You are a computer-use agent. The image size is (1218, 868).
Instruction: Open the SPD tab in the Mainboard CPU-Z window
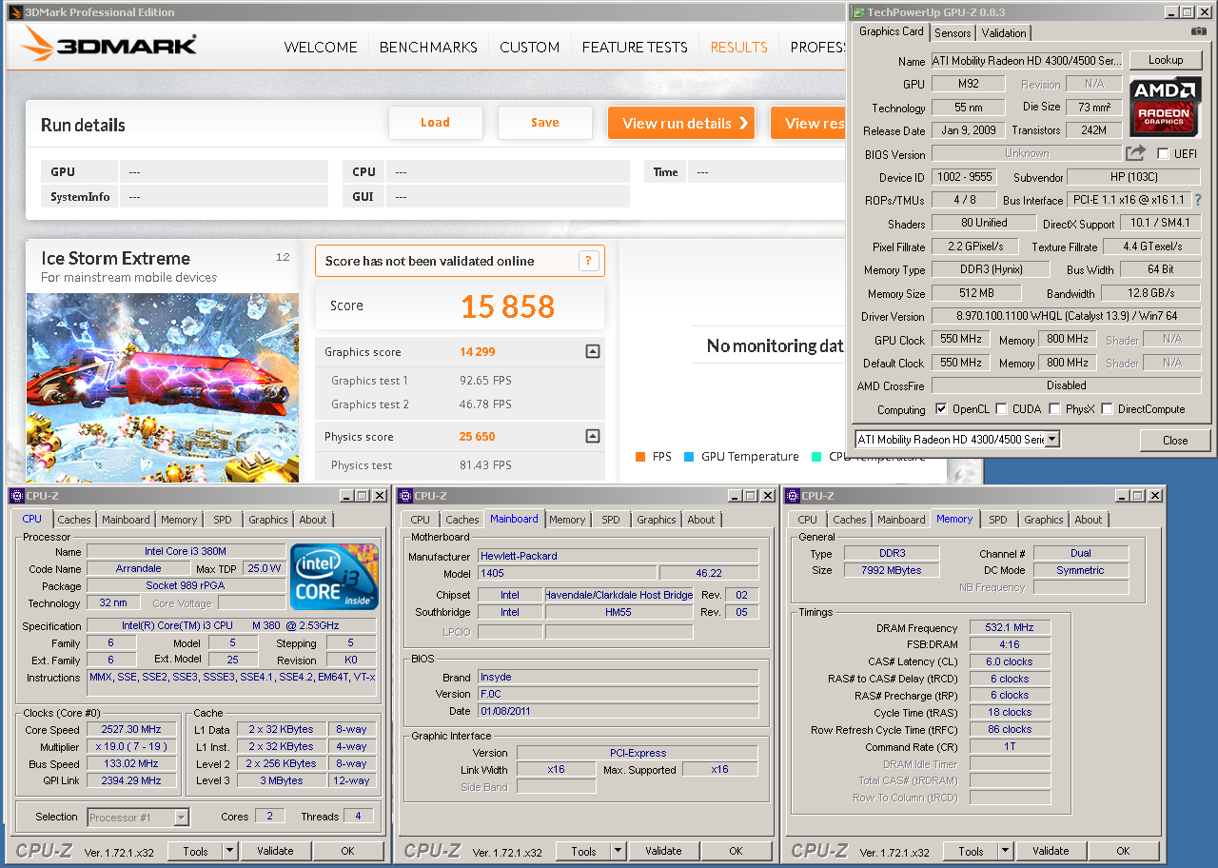pyautogui.click(x=611, y=520)
